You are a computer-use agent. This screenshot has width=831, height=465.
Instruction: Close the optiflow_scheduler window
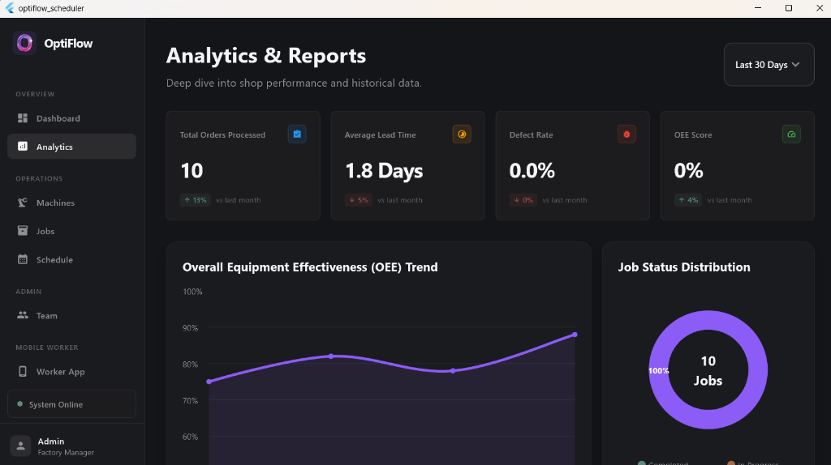(820, 8)
